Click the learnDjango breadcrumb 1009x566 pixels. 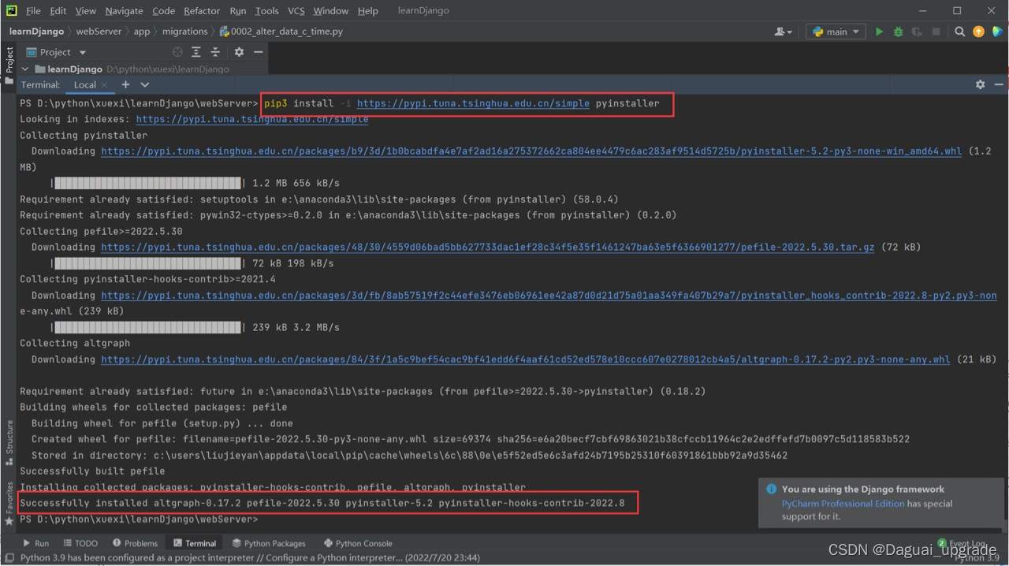(x=36, y=32)
